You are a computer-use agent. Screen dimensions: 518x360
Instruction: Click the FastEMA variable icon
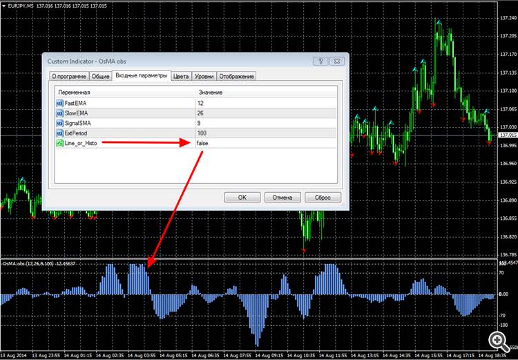[x=60, y=104]
